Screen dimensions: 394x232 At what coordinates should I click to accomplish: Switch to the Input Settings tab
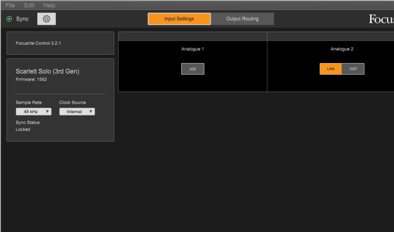click(x=179, y=19)
